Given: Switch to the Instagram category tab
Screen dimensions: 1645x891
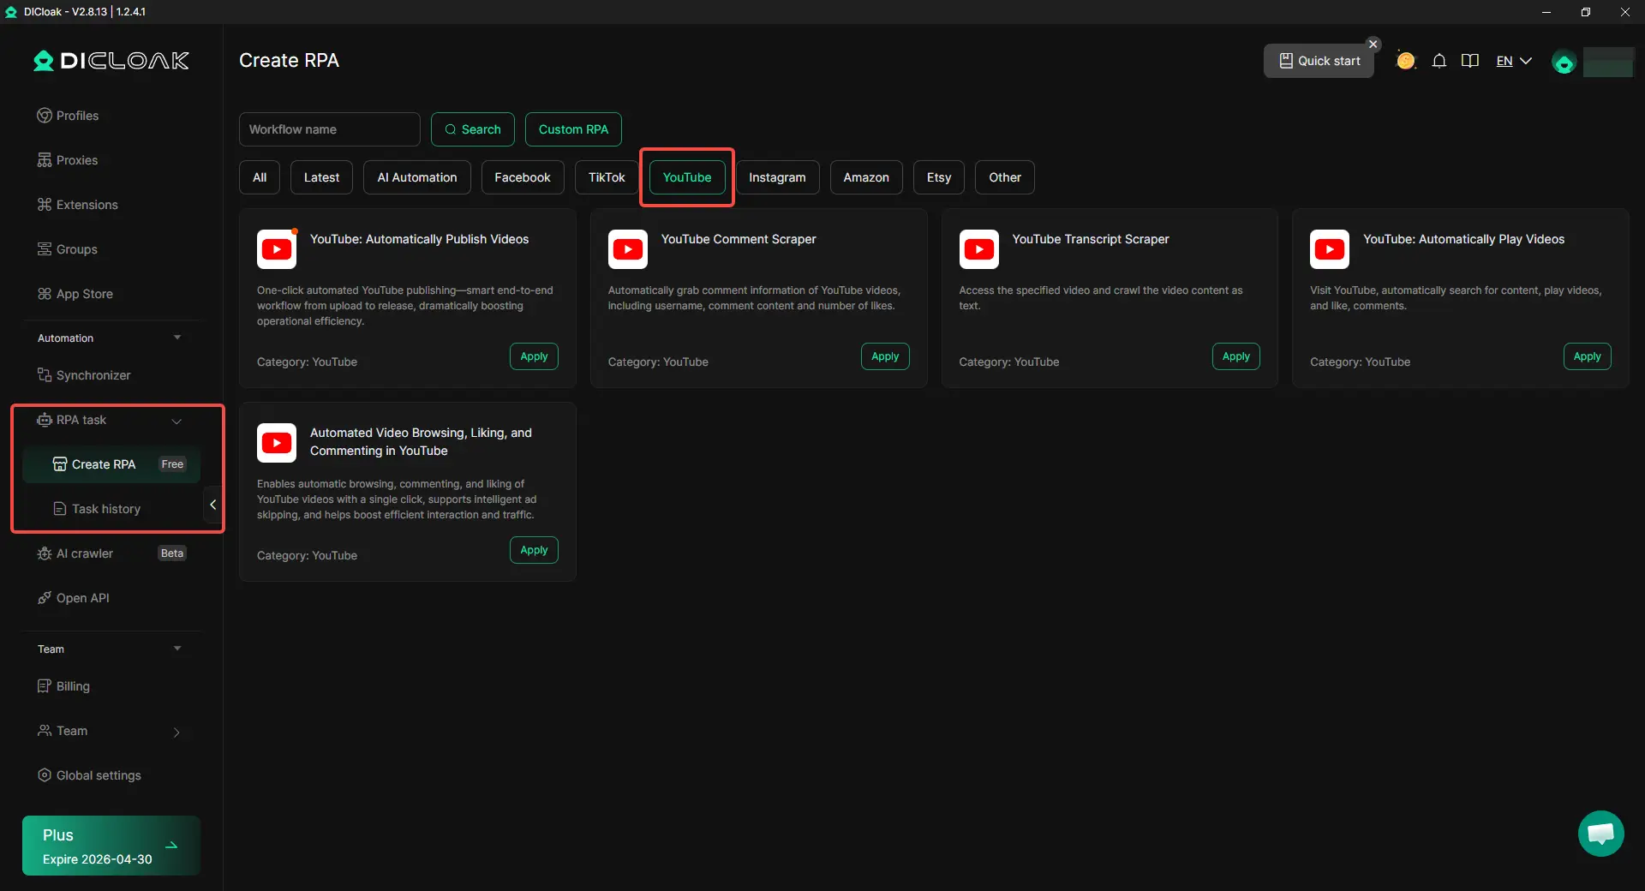Looking at the screenshot, I should coord(776,177).
